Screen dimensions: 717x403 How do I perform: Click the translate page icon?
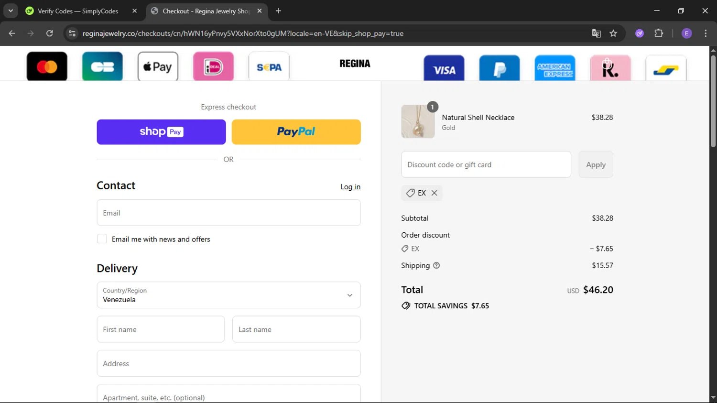coord(596,33)
